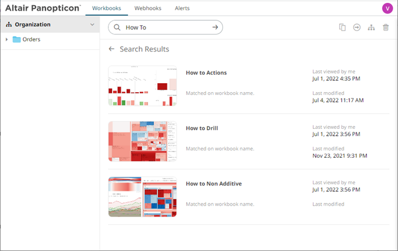The width and height of the screenshot is (398, 251).
Task: Click the Orders folder icon
Action: coord(16,40)
